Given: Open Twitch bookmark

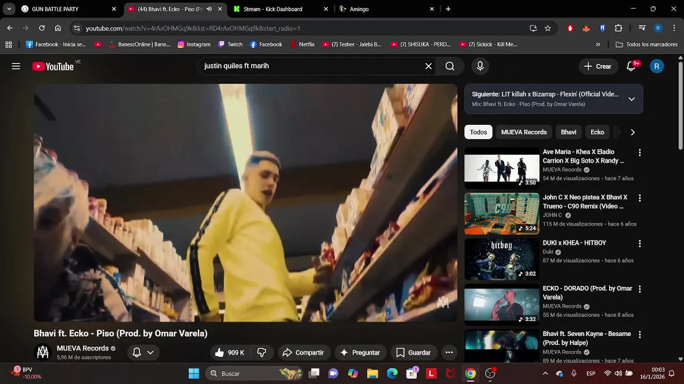Looking at the screenshot, I should point(230,44).
